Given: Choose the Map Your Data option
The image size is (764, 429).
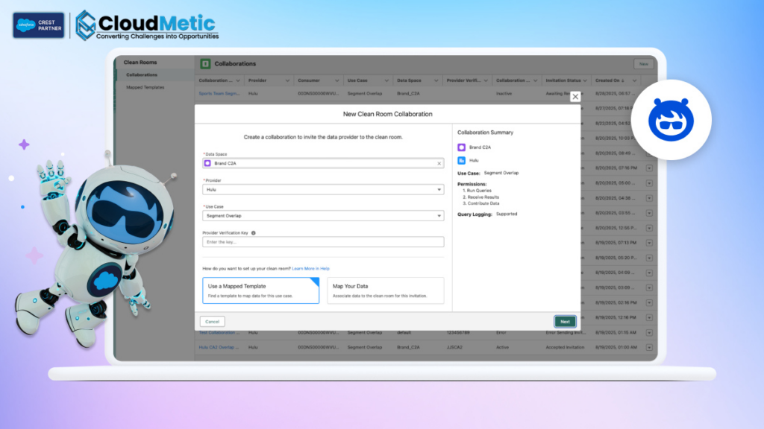Looking at the screenshot, I should pos(386,290).
